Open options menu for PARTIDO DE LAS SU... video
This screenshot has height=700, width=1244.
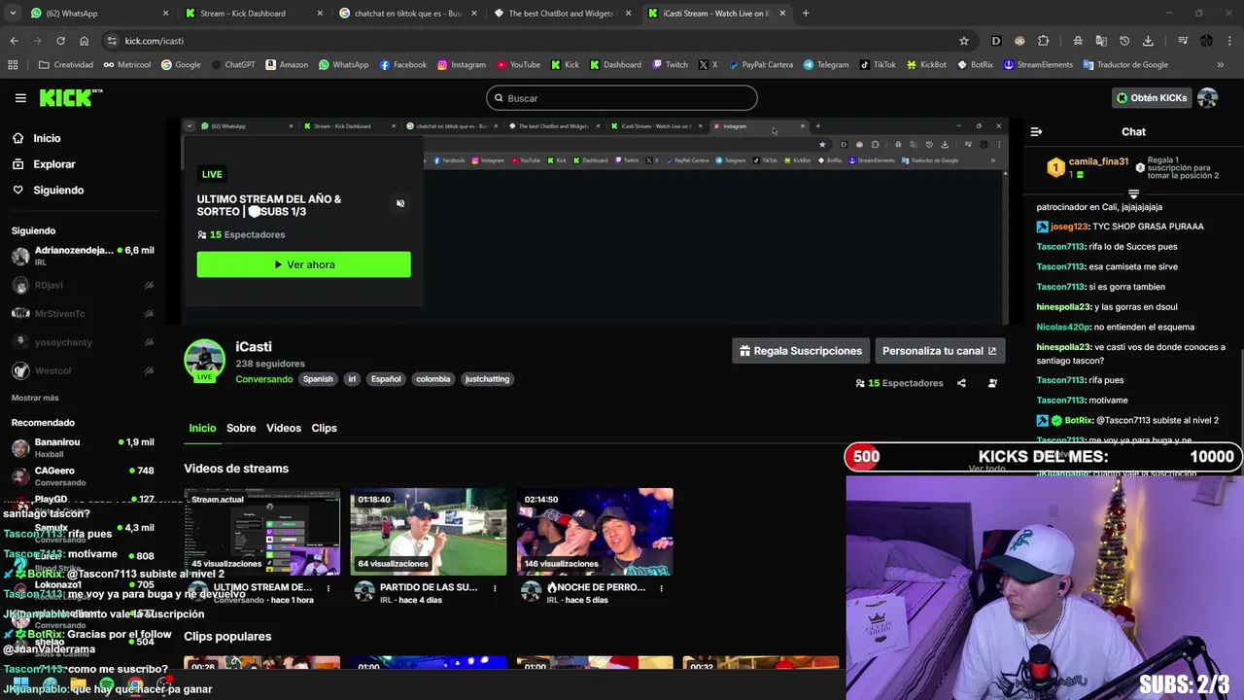point(495,588)
